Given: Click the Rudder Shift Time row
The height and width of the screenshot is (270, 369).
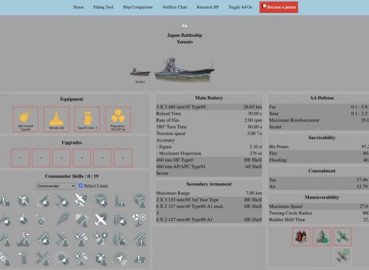Looking at the screenshot, I should pos(319,219).
